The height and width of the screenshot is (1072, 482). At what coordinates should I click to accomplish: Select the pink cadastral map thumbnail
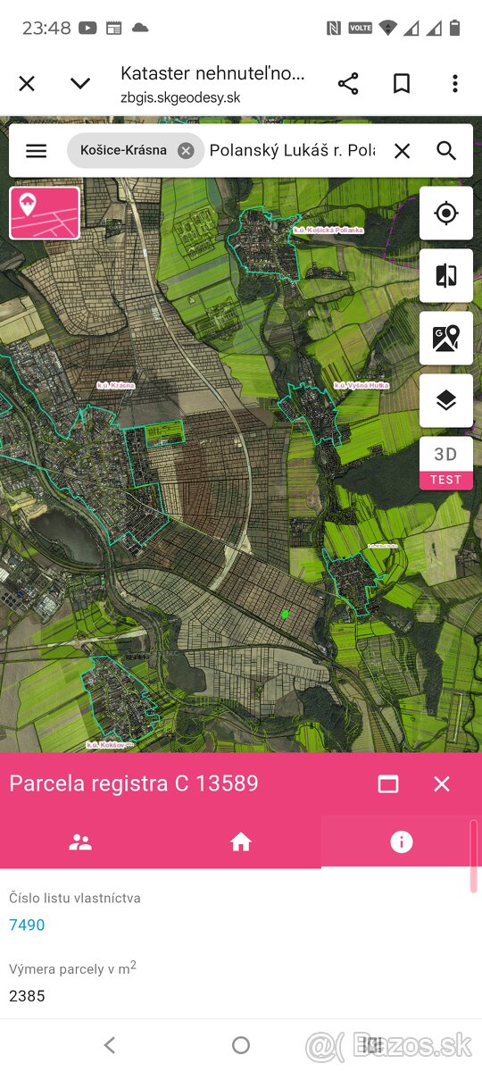tap(45, 213)
